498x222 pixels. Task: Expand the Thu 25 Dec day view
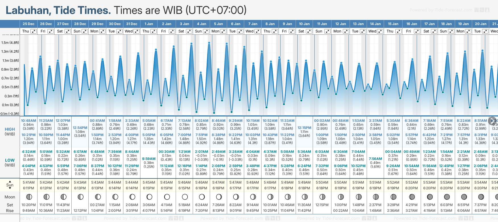34,31
